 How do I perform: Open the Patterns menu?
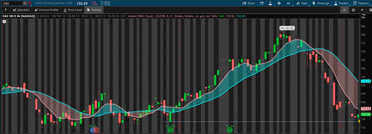(x=361, y=3)
